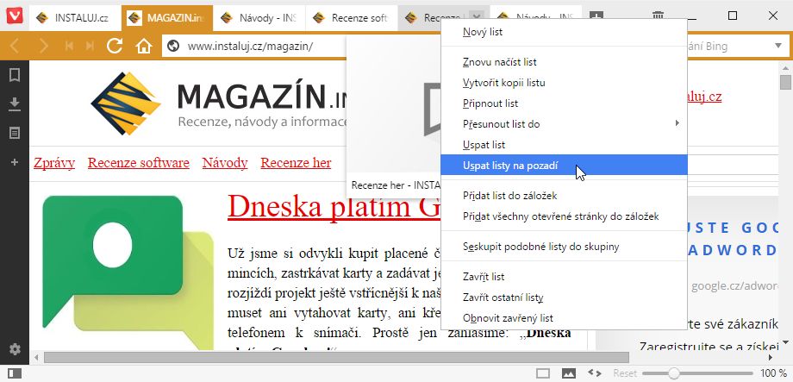Switch to the INSTALUJ.cz tab
The image size is (793, 382).
75,18
